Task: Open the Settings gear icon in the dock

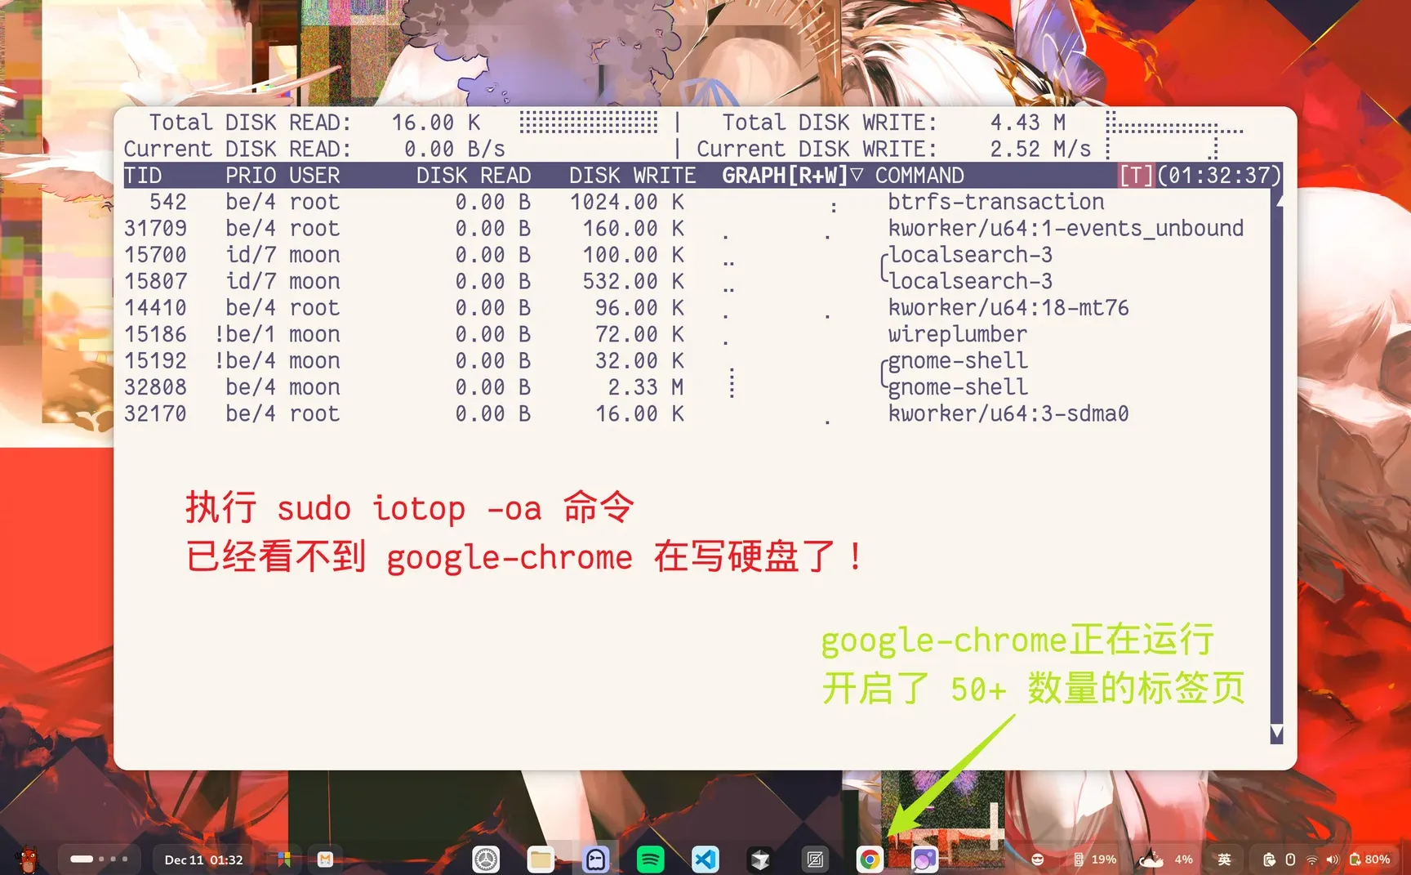Action: [486, 859]
